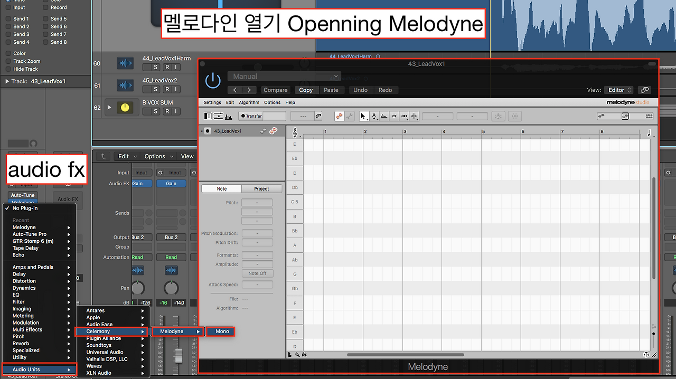Open the Manual preset dropdown
676x379 pixels.
(x=284, y=77)
